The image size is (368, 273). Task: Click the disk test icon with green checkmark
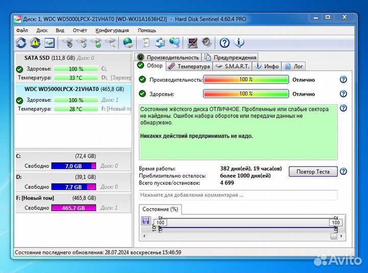[x=96, y=42]
